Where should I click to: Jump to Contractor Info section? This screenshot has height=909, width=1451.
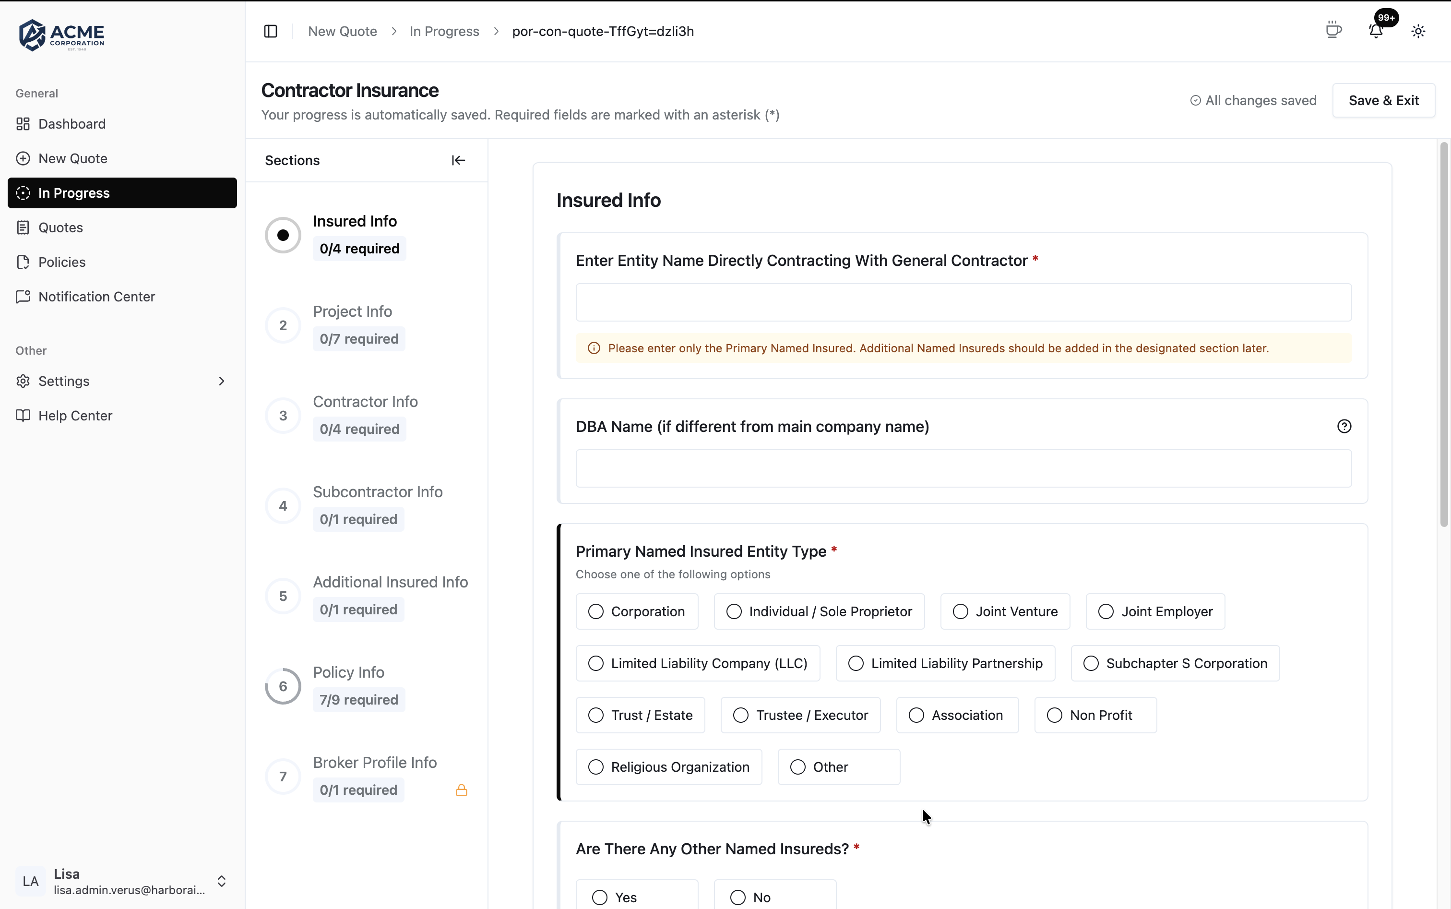point(365,402)
